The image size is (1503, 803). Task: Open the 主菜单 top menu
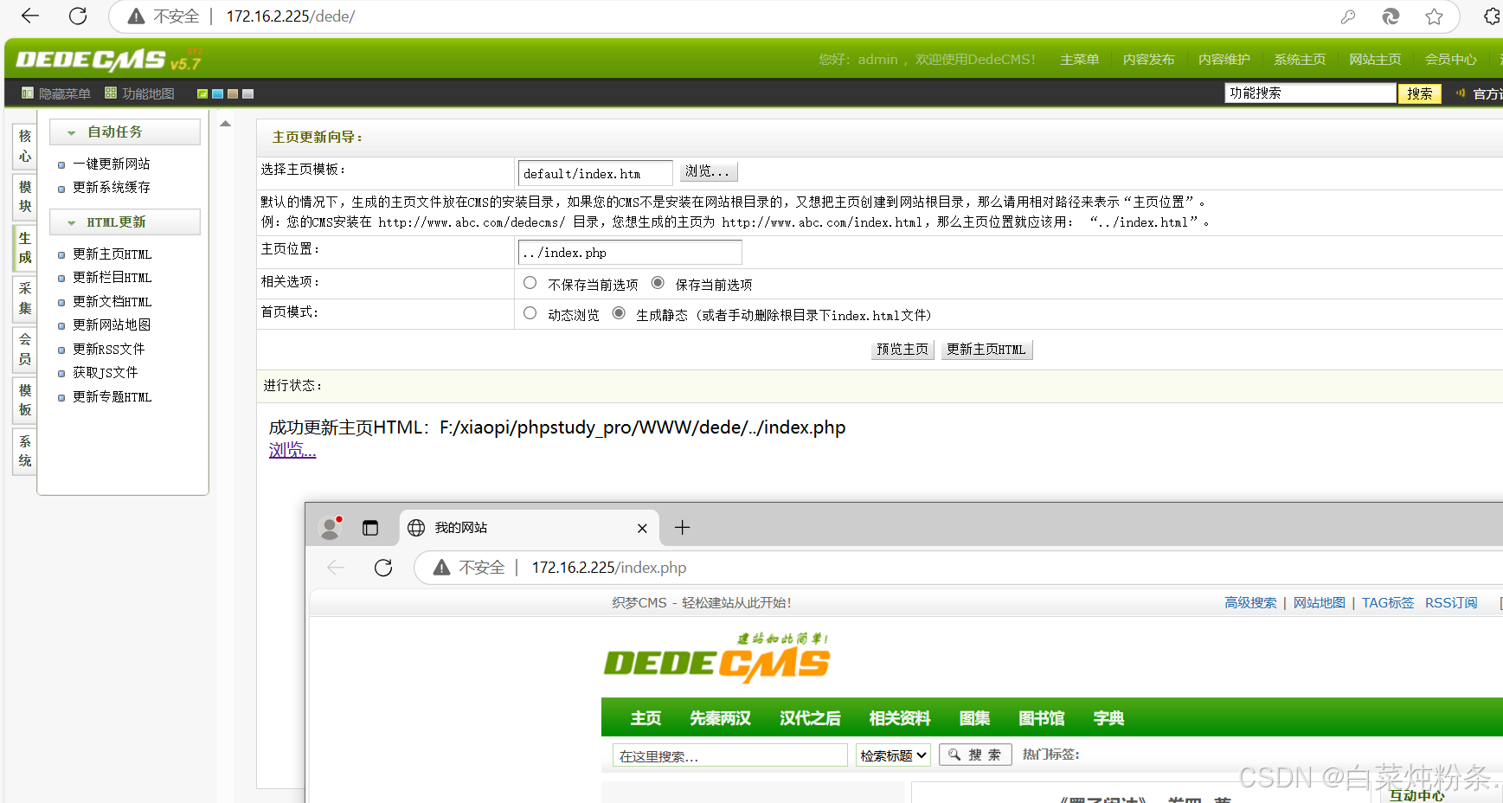pyautogui.click(x=1079, y=59)
